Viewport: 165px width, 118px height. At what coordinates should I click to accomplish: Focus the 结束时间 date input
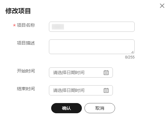click(x=81, y=90)
